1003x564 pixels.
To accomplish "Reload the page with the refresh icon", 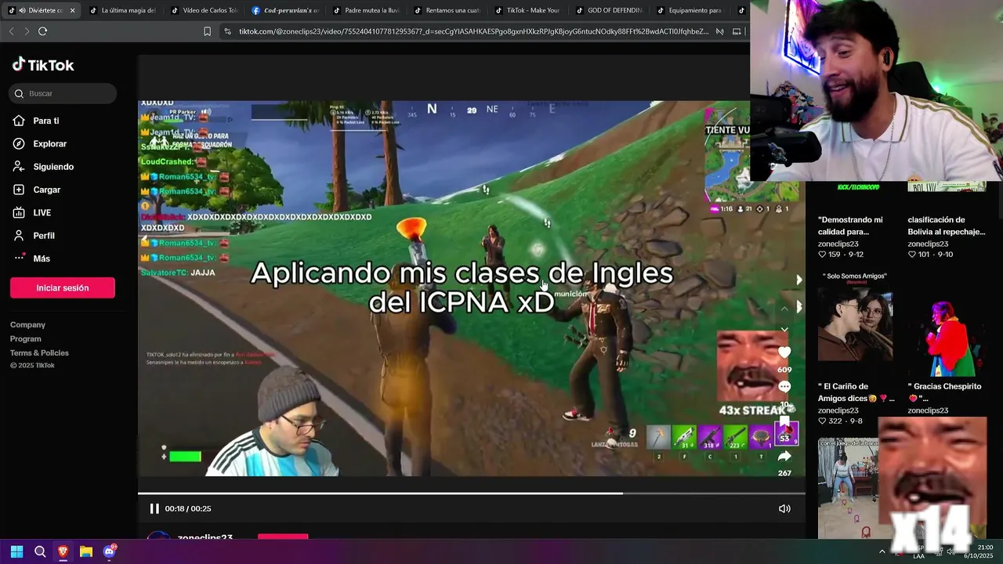I will [x=42, y=31].
